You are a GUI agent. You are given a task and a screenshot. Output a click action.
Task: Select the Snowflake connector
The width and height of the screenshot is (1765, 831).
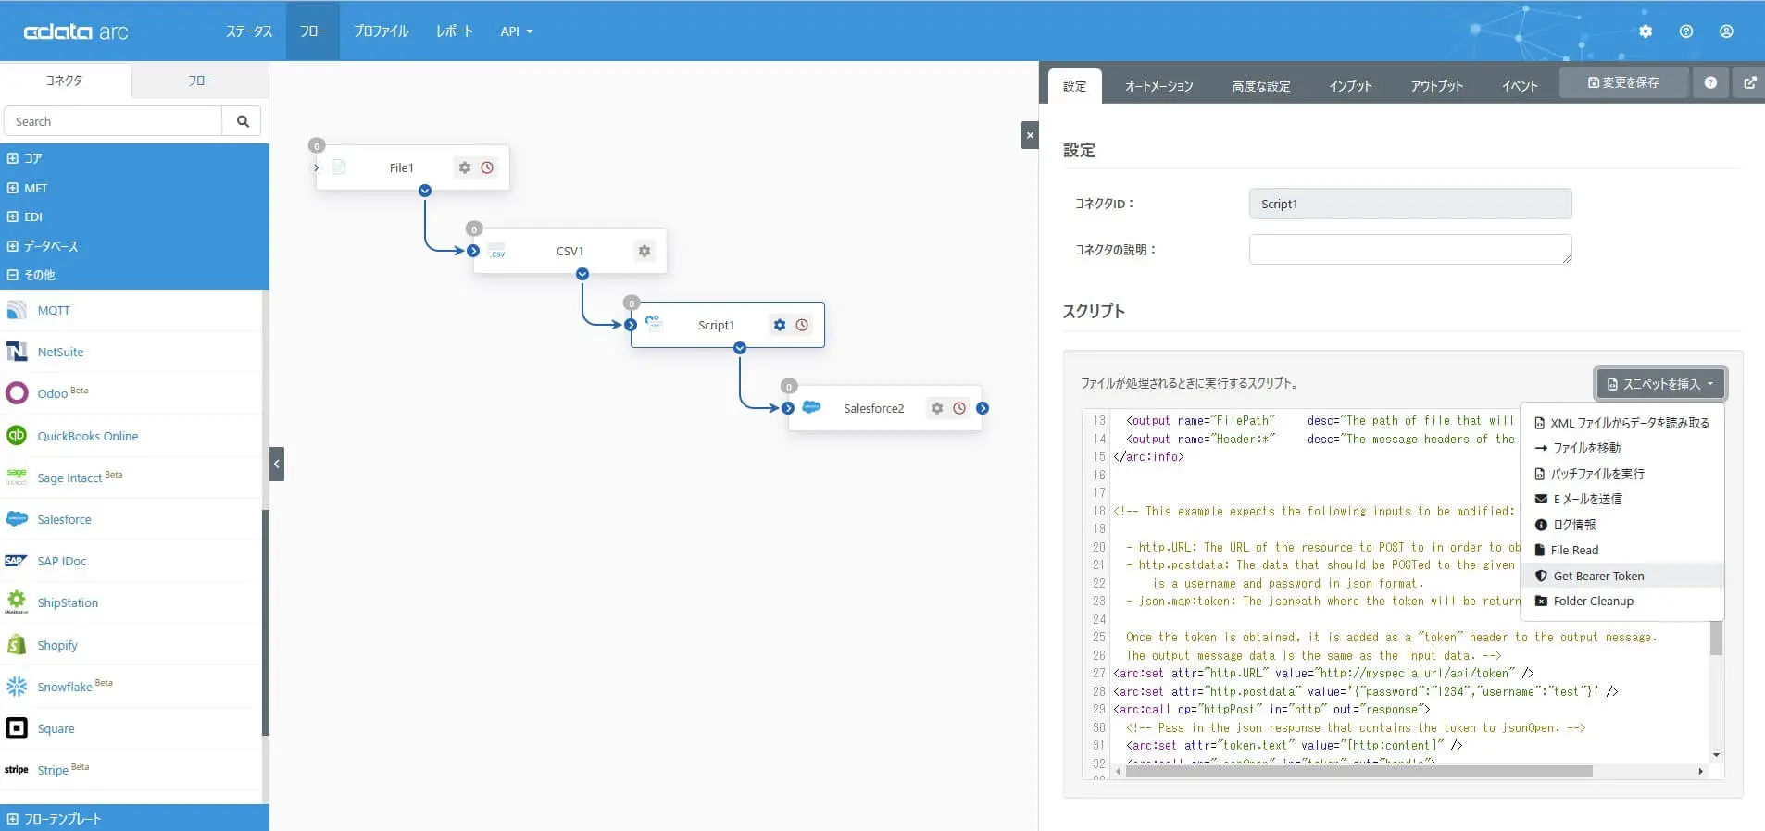pos(131,687)
